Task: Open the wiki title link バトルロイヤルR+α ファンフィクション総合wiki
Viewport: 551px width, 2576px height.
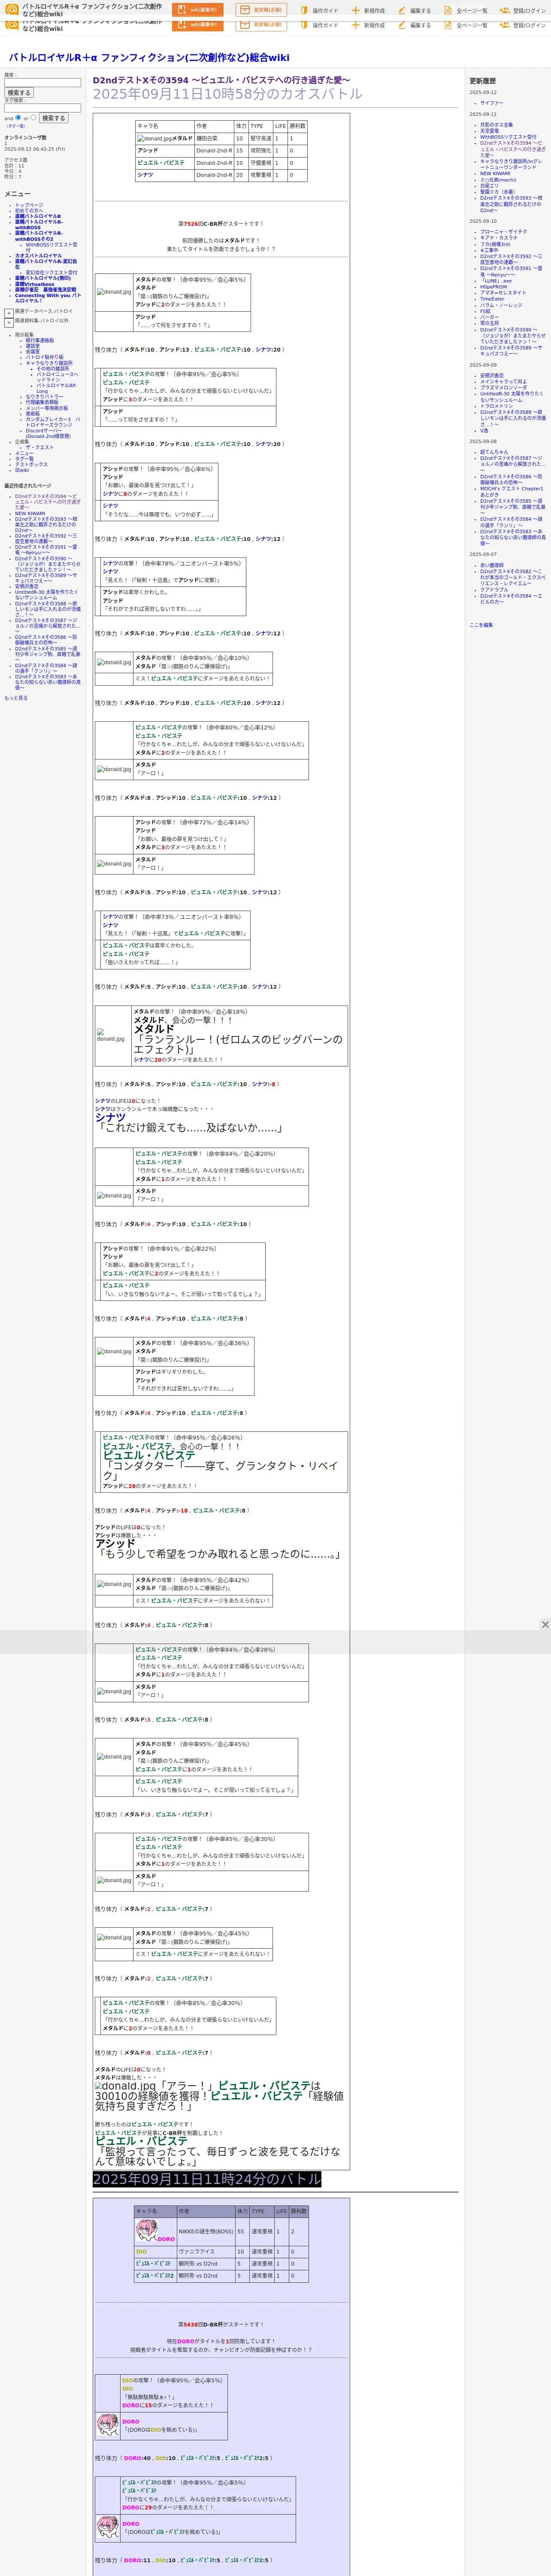Action: 148,58
